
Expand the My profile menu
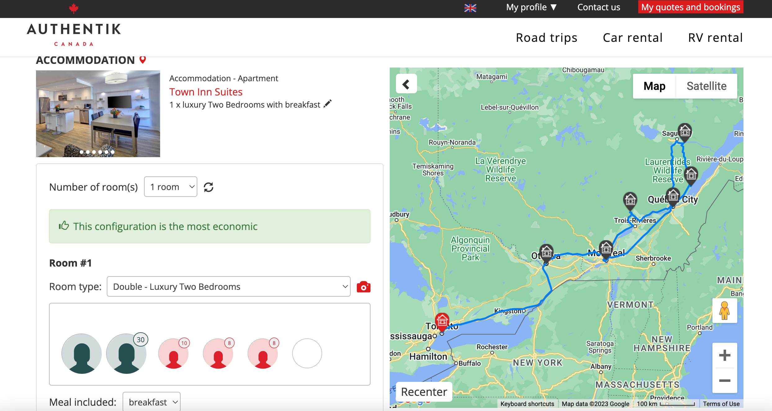pyautogui.click(x=531, y=7)
